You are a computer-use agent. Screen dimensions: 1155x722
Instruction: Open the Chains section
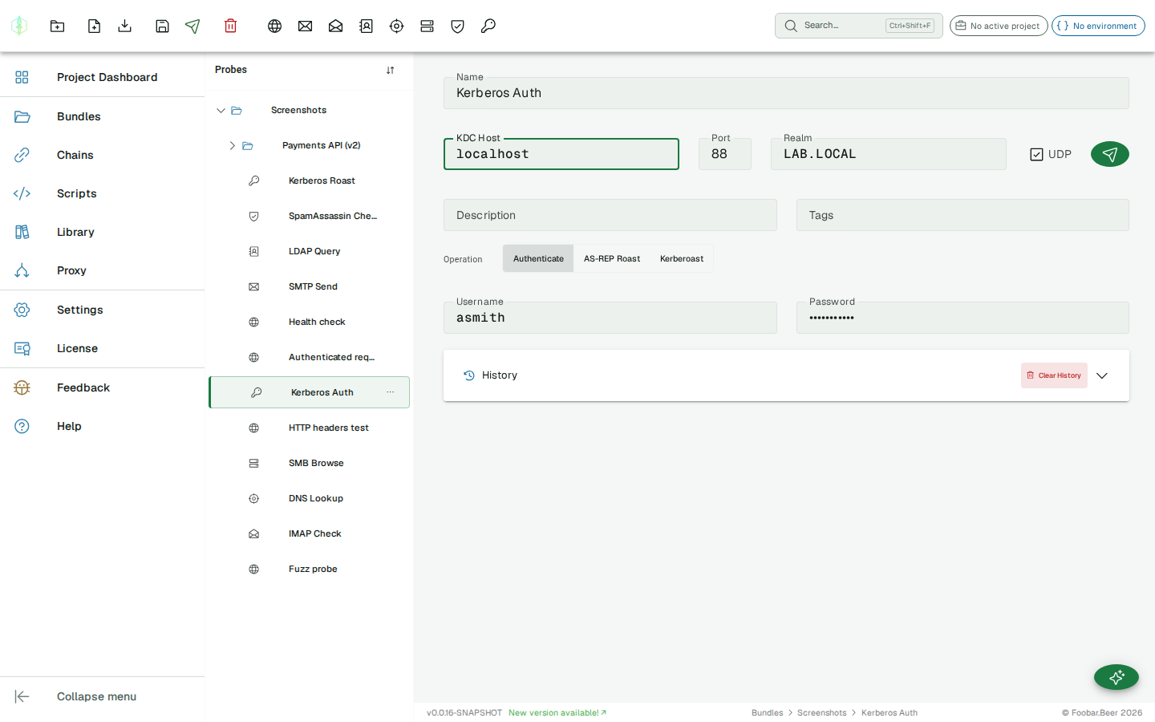click(102, 155)
